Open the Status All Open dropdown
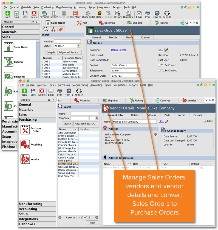This screenshot has width=218, height=230. click(78, 46)
